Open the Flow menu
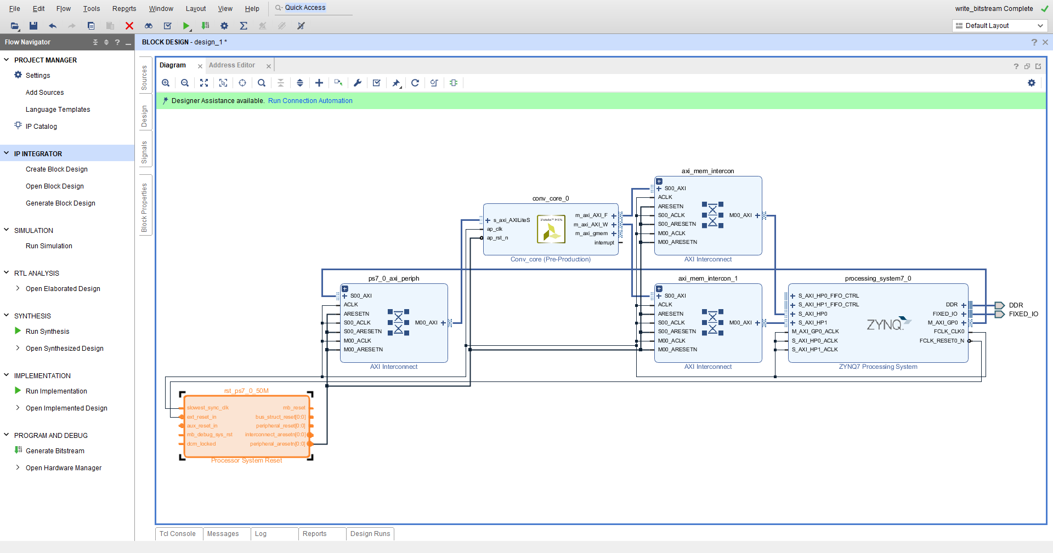The width and height of the screenshot is (1053, 553). tap(64, 9)
